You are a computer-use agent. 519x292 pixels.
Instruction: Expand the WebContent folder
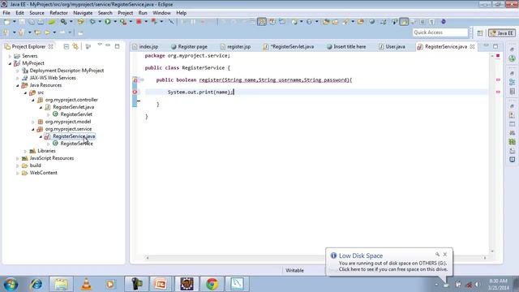[18, 173]
